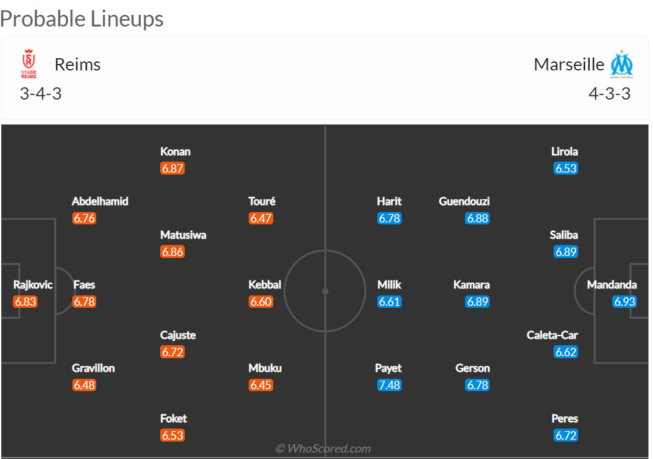Screen dimensions: 653x459
Task: Select Foket's 6.53 rating badge
Action: (172, 436)
